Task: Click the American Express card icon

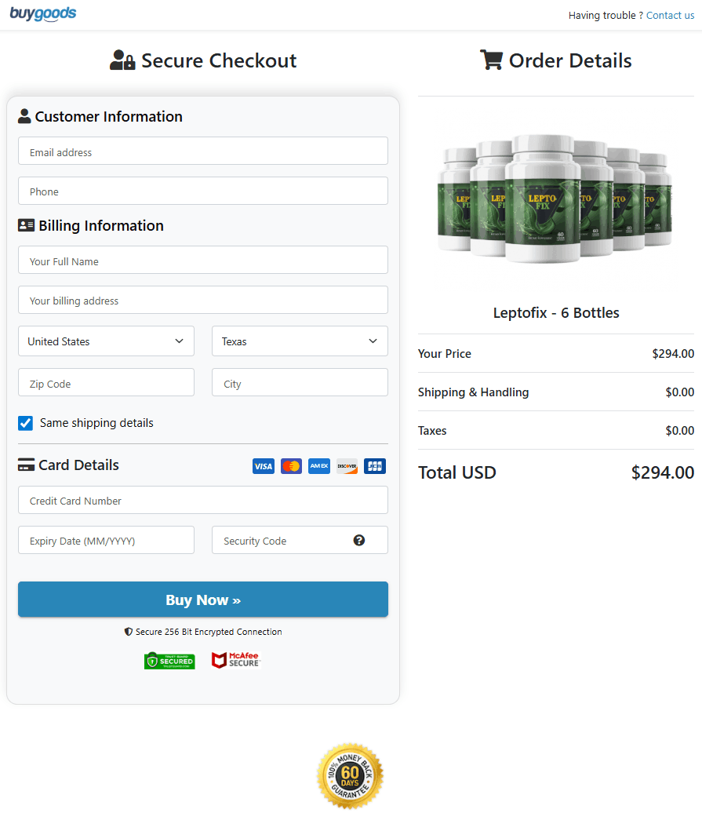Action: (319, 466)
